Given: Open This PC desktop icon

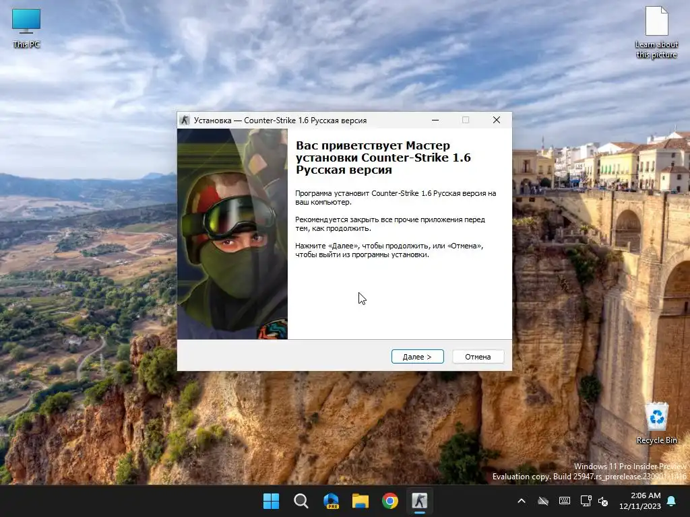Looking at the screenshot, I should [x=26, y=28].
